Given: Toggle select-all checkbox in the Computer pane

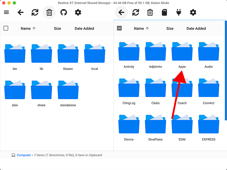Looking at the screenshot, I should pyautogui.click(x=6, y=28).
